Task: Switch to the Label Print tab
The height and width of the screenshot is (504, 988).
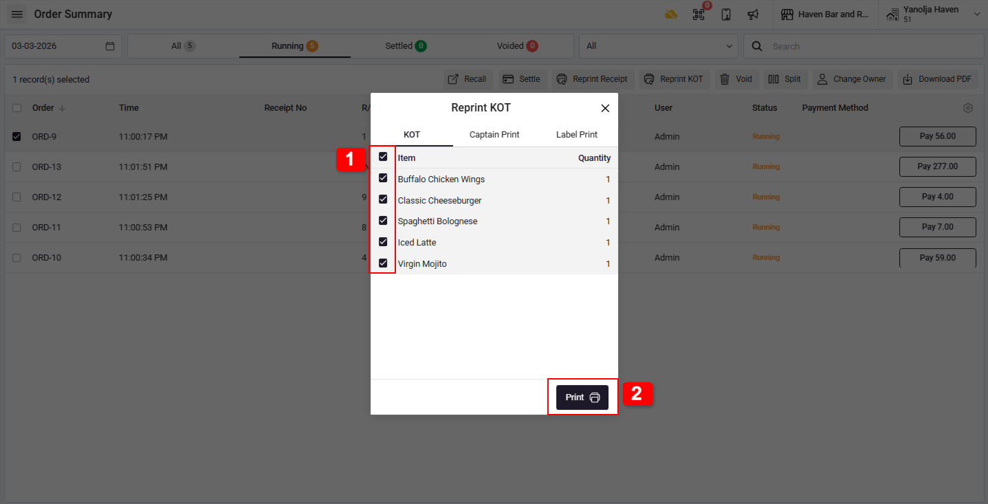Action: coord(577,135)
